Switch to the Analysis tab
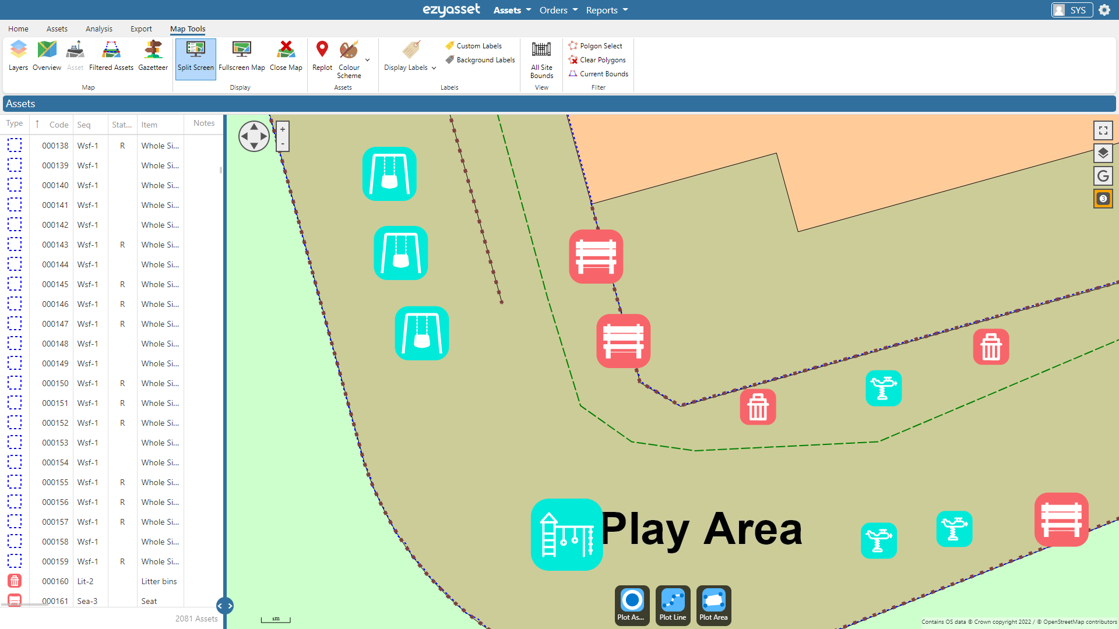 [x=98, y=29]
